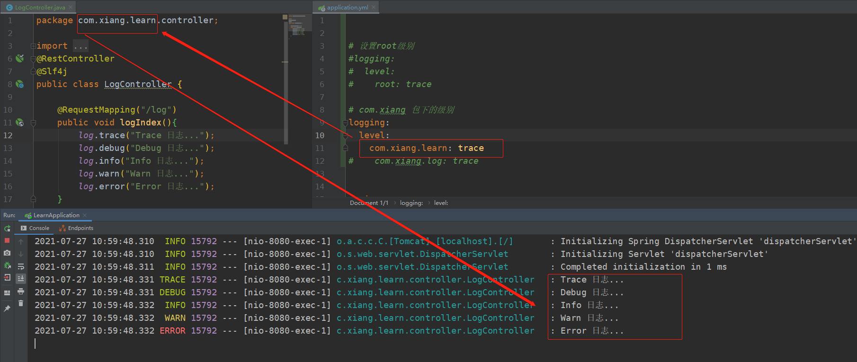Click the closing fold marker beside the closing brace
Viewport: 857px width, 362px height.
(x=33, y=199)
